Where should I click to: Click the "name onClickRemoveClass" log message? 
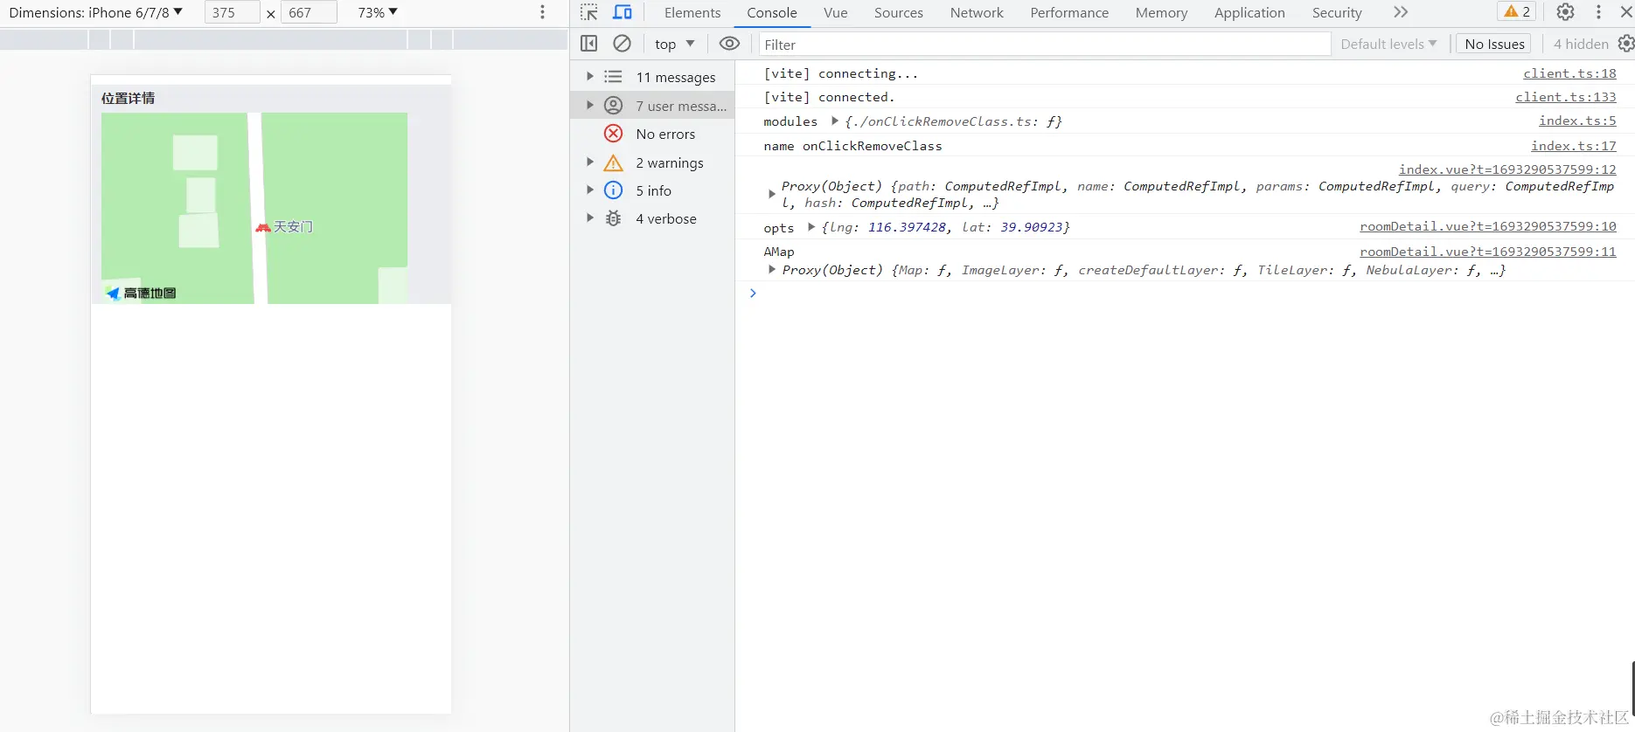tap(852, 146)
